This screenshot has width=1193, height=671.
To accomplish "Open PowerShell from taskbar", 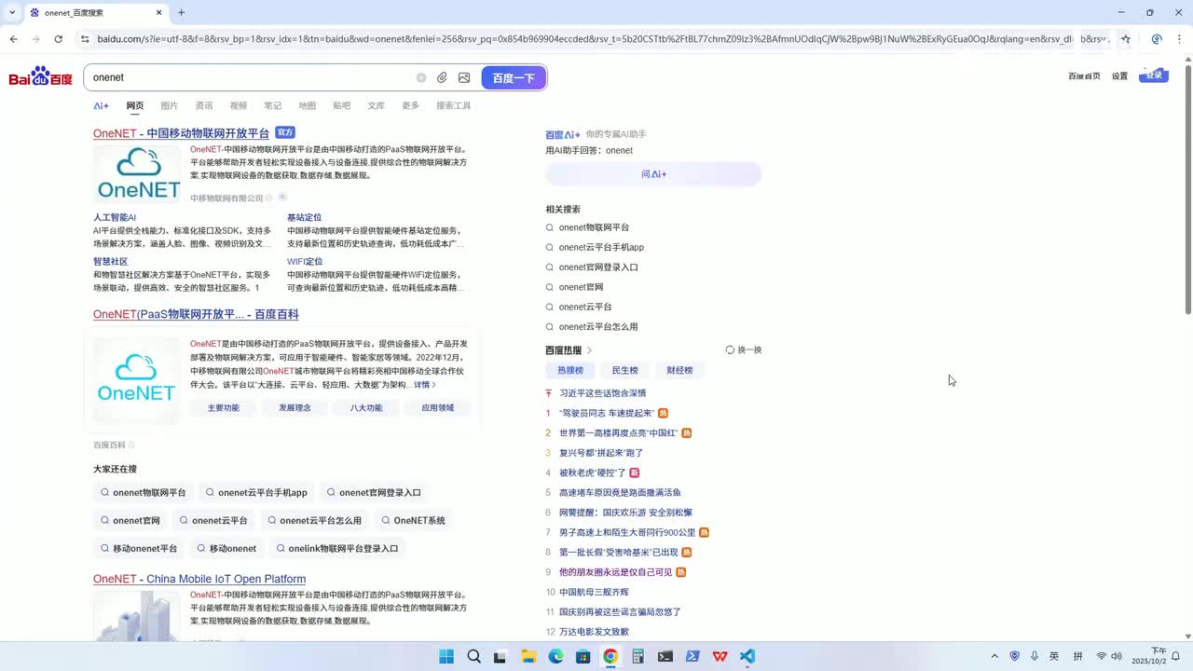I will coord(692,656).
